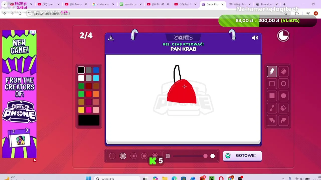The width and height of the screenshot is (321, 180).
Task: Click the browser address bar URL
Action: [x=52, y=13]
